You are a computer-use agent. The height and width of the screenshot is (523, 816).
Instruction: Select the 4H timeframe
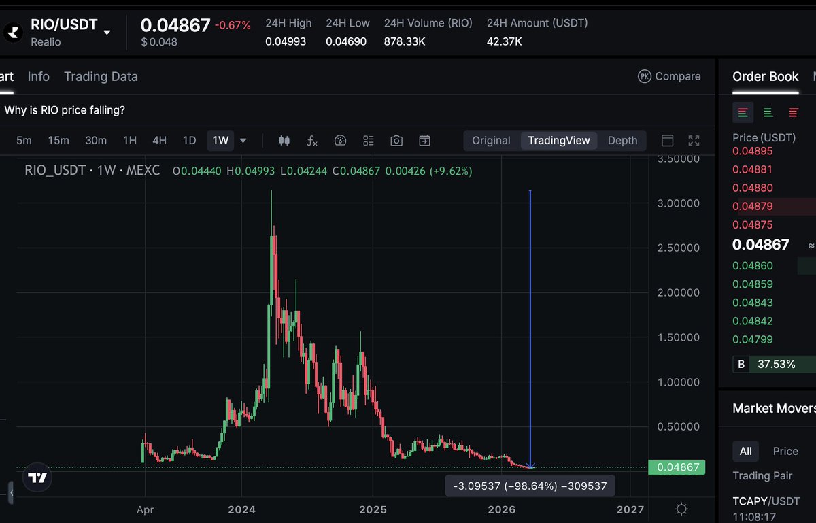pyautogui.click(x=159, y=141)
